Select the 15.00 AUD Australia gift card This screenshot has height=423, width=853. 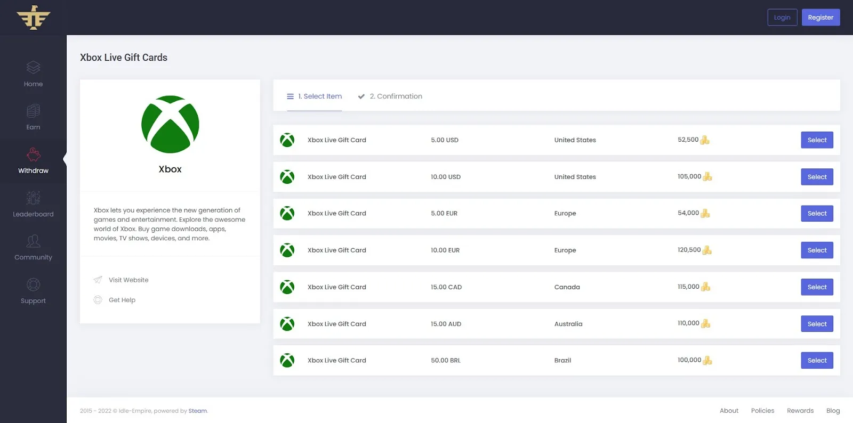click(x=817, y=324)
